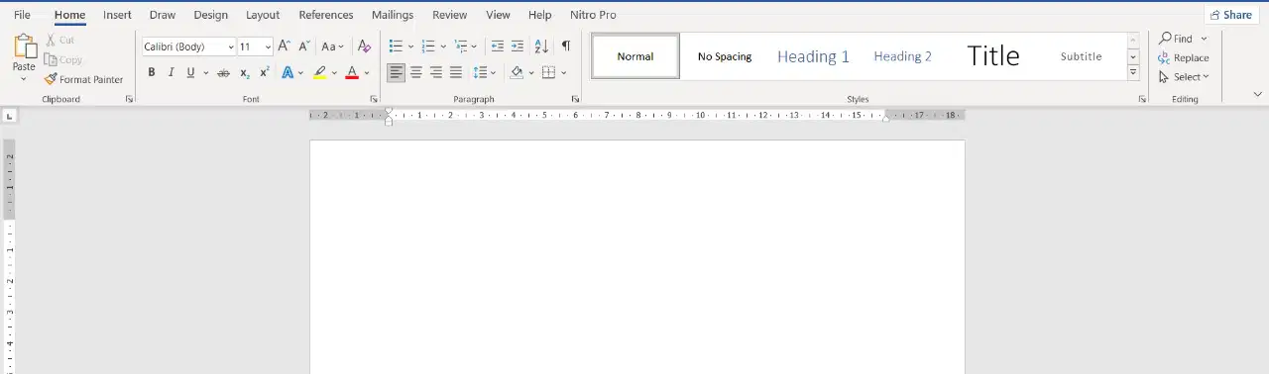Screen dimensions: 1269x374
Task: Click the blank document page
Action: pyautogui.click(x=636, y=257)
